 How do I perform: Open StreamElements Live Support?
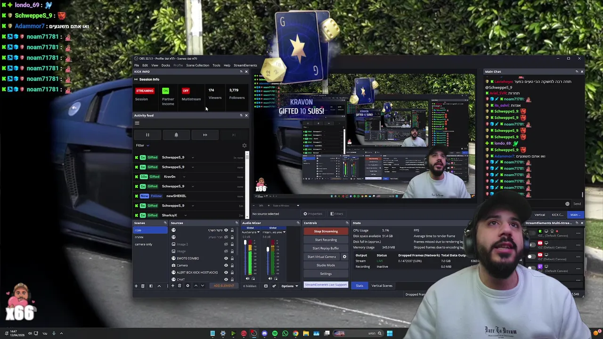326,285
